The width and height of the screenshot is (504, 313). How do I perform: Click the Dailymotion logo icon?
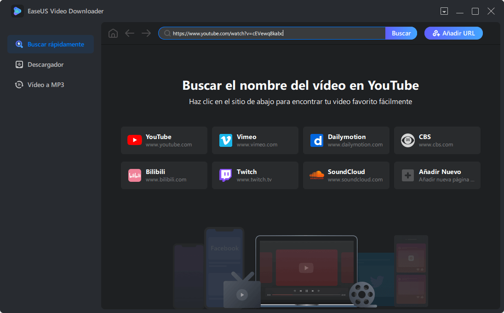[x=316, y=140]
